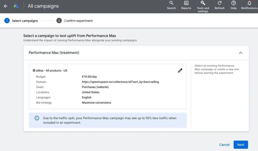This screenshot has height=151, width=258.
Task: Click the apesinspace.co domain URL
Action: point(120,82)
